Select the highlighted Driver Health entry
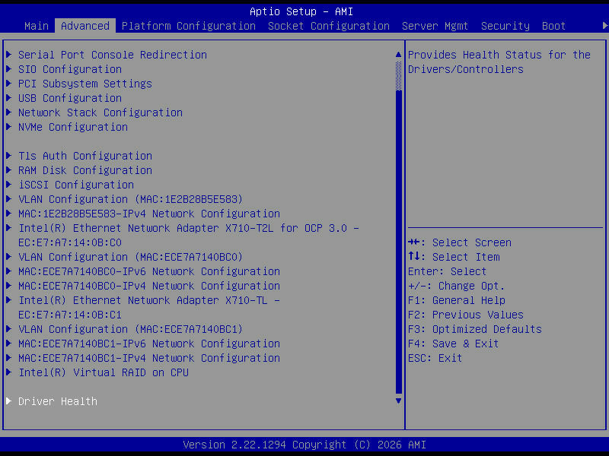Screen dimensions: 609x456 pyautogui.click(x=58, y=401)
